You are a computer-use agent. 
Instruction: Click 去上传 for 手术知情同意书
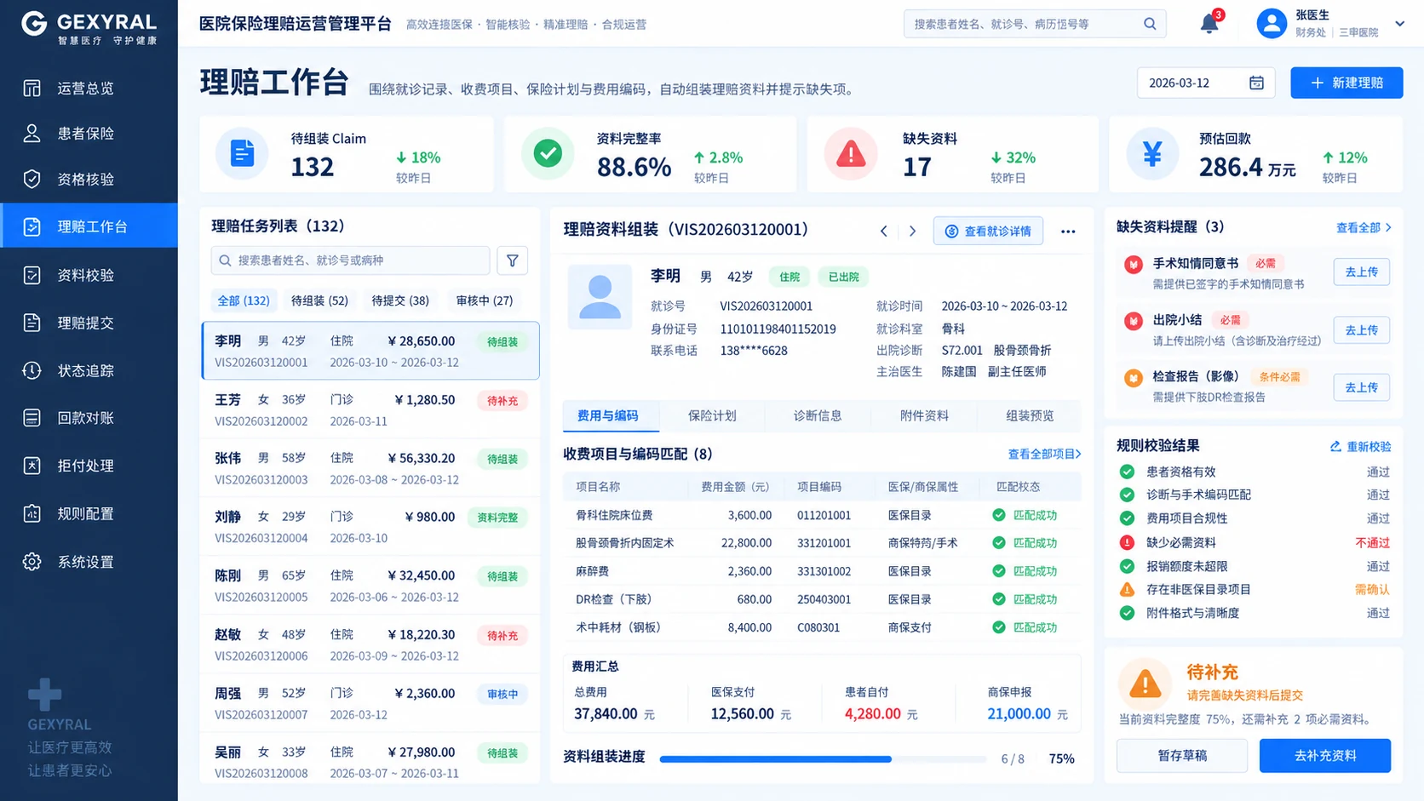1361,272
